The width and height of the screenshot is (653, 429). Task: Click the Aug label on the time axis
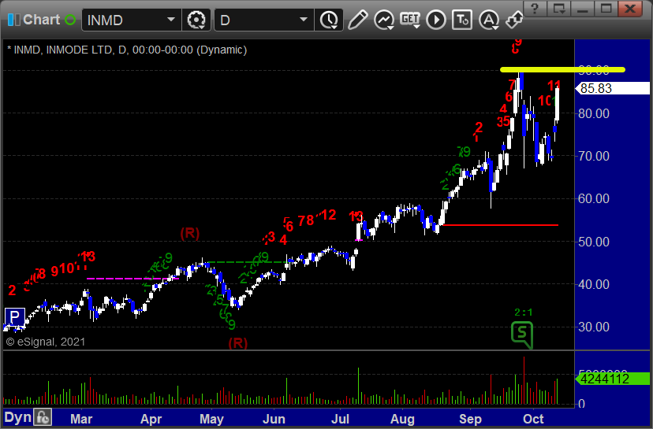tap(402, 419)
